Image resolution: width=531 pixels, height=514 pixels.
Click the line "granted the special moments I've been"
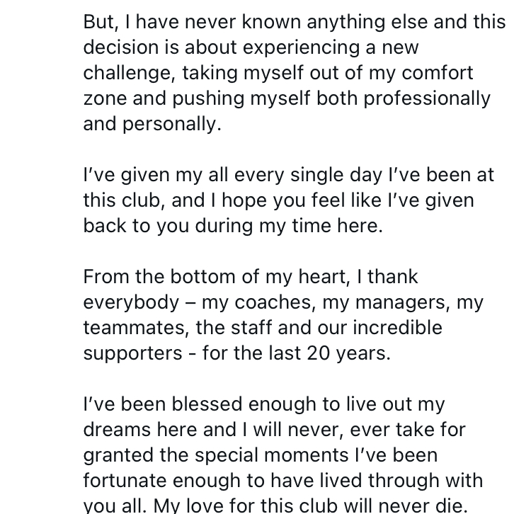(x=260, y=455)
